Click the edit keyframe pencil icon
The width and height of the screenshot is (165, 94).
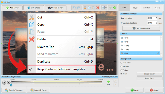point(115,81)
